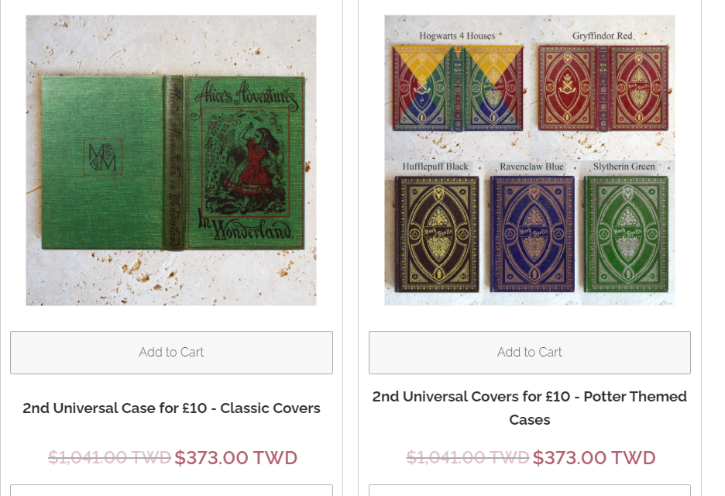Click the "Hogwarts 4 Houses" caption text
This screenshot has height=496, width=725.
[457, 36]
